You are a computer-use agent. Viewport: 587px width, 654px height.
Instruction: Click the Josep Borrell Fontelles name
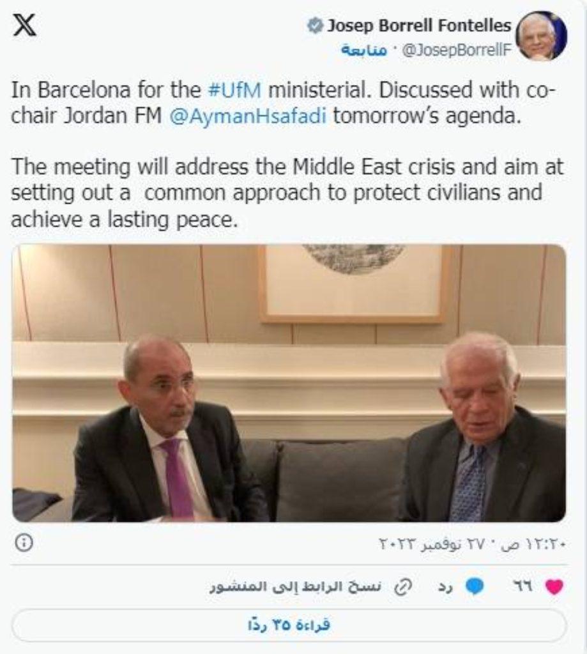419,26
